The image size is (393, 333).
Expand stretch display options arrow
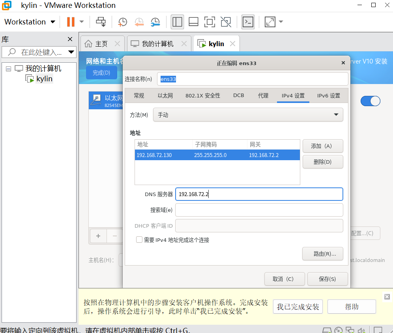pyautogui.click(x=281, y=22)
